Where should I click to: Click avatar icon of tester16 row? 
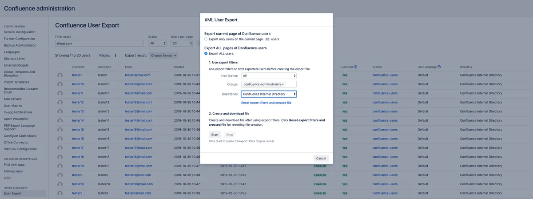pos(60,139)
